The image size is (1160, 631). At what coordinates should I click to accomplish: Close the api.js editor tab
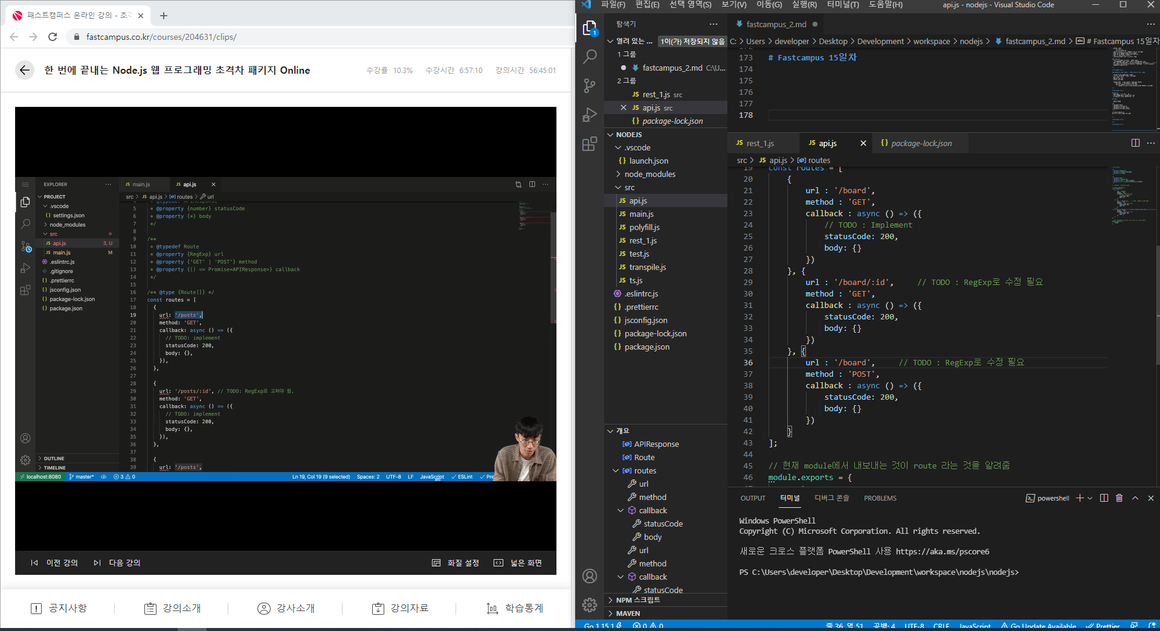click(x=863, y=143)
